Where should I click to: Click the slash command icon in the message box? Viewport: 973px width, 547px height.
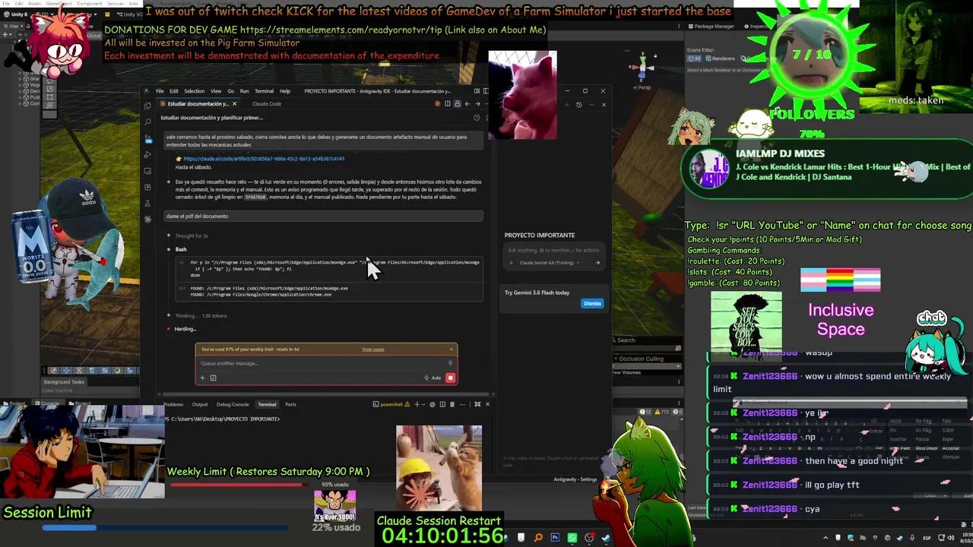click(x=214, y=378)
